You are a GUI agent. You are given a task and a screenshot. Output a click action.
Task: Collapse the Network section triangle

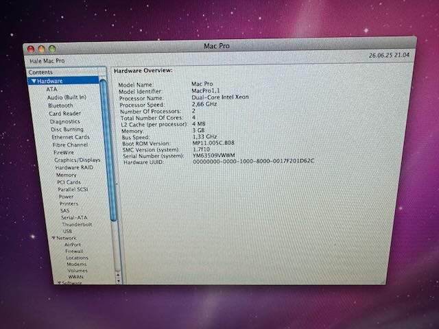[54, 238]
